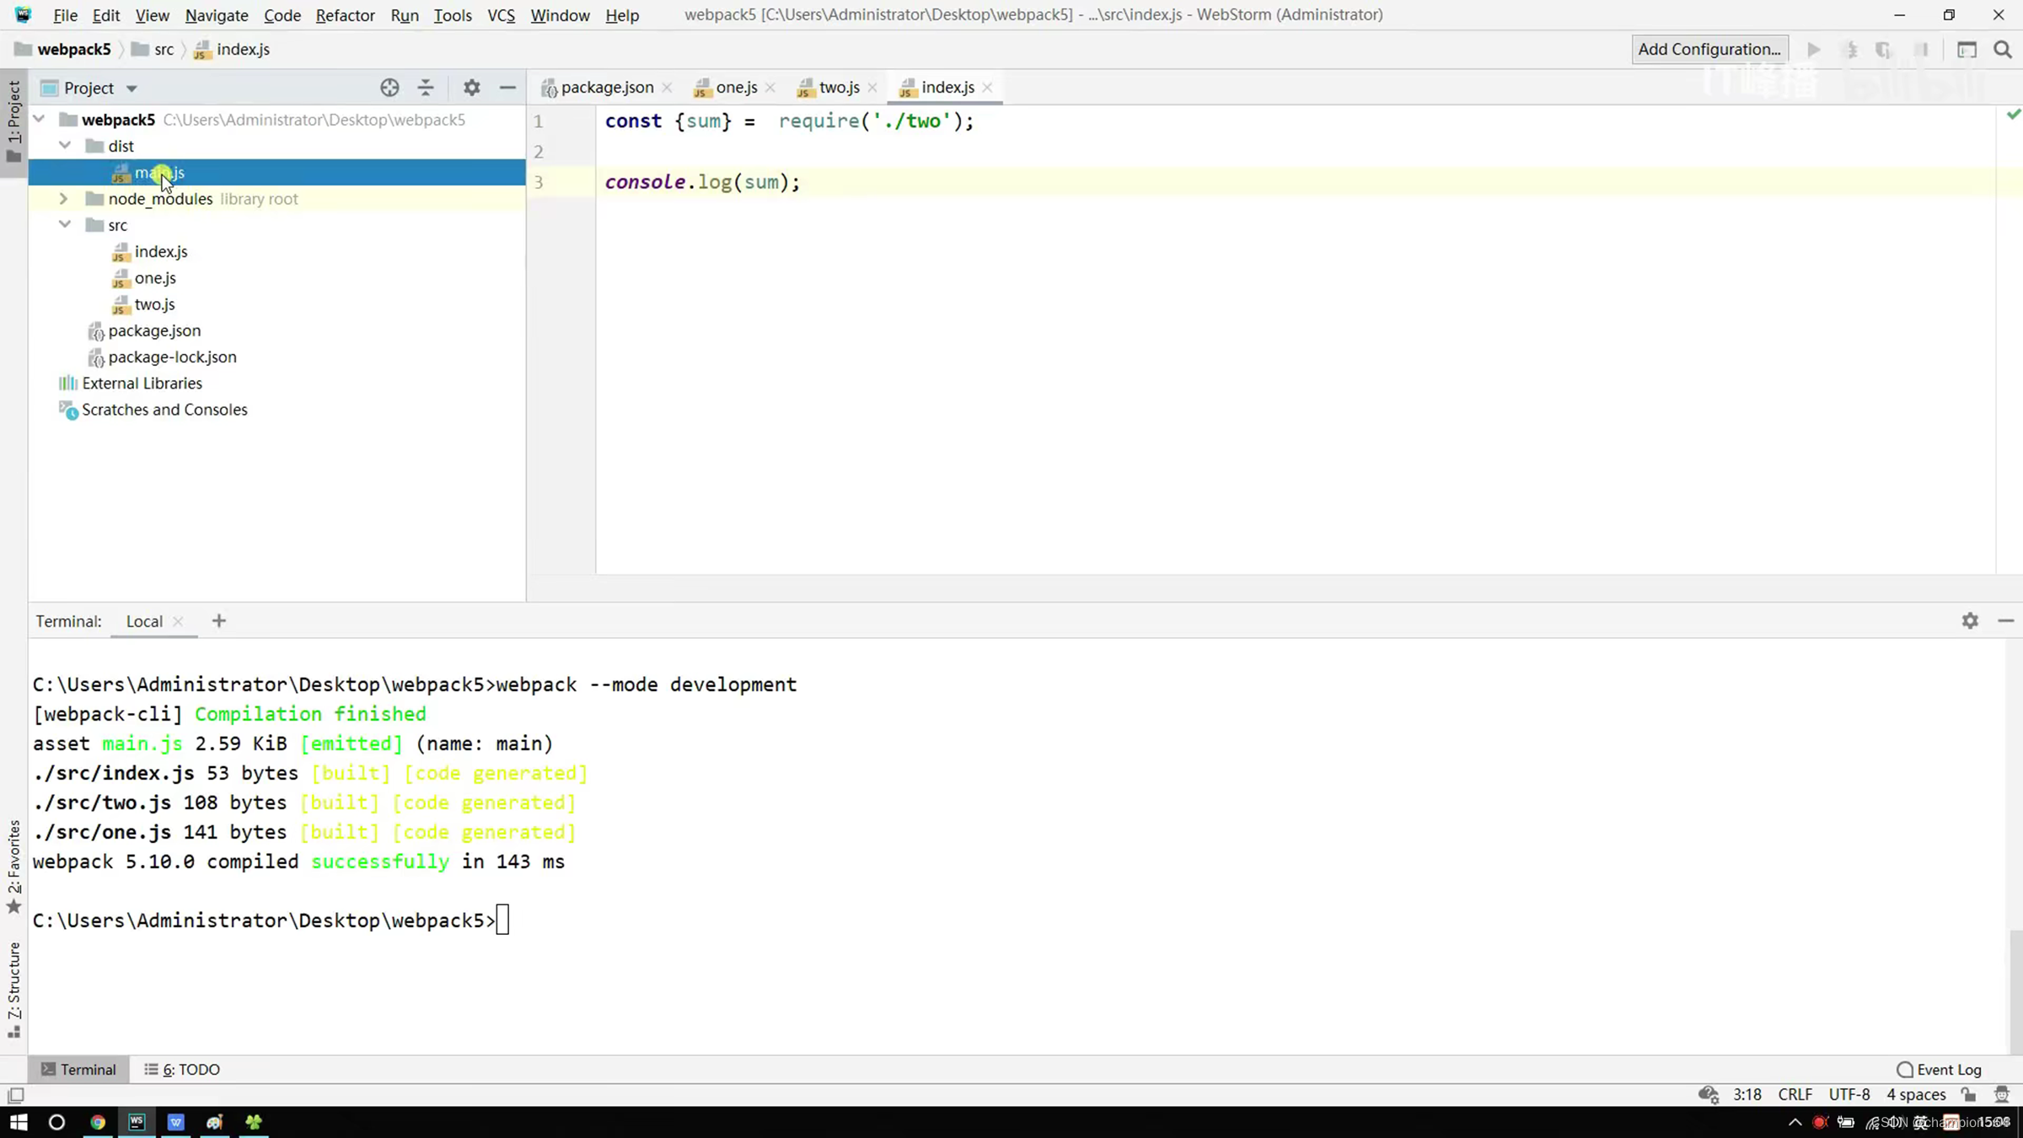2023x1138 pixels.
Task: Collapse the dist folder
Action: pyautogui.click(x=65, y=146)
